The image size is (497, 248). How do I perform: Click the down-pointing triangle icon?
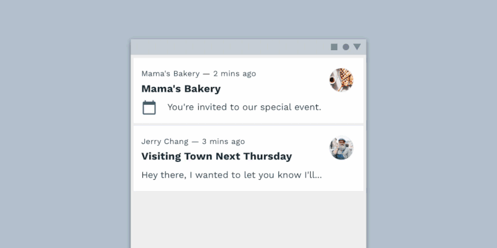point(357,47)
